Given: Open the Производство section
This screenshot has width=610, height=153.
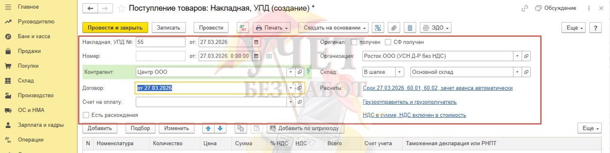Looking at the screenshot, I should click(36, 96).
